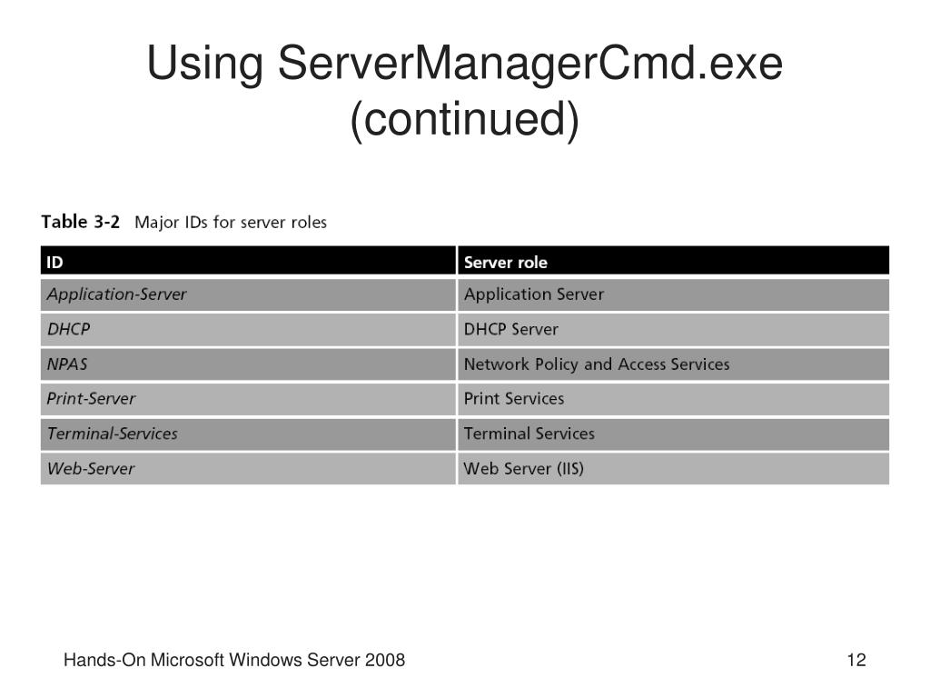Click the 'Web Server (IIS)' role cell
Screen dimensions: 930x698
point(673,469)
